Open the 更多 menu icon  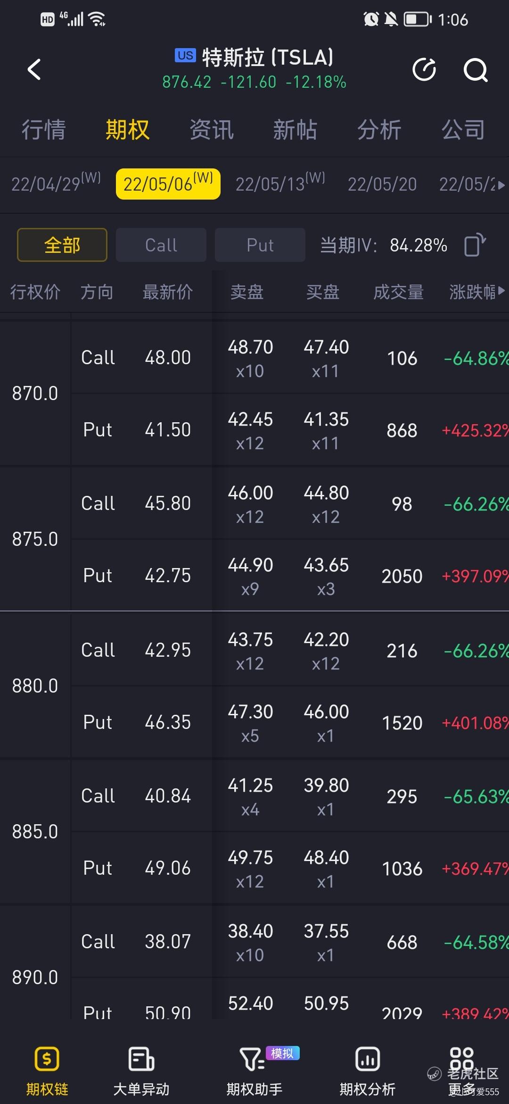pos(461,1060)
